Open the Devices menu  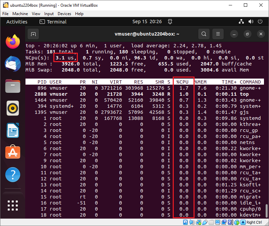[x=64, y=14]
